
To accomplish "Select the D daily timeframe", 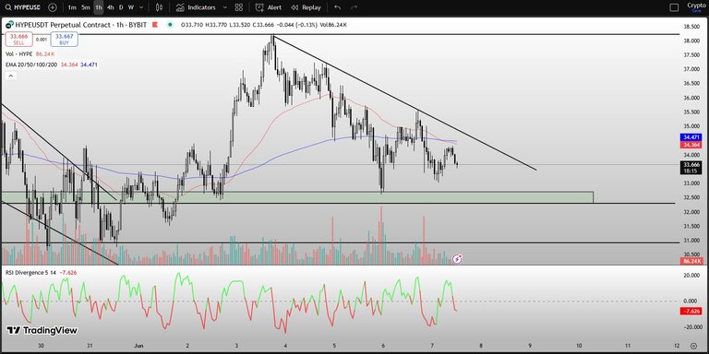I will pos(121,7).
